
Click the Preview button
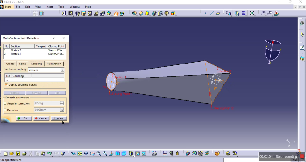point(59,118)
